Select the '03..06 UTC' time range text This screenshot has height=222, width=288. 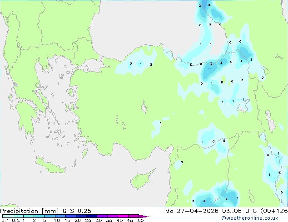tap(239, 211)
